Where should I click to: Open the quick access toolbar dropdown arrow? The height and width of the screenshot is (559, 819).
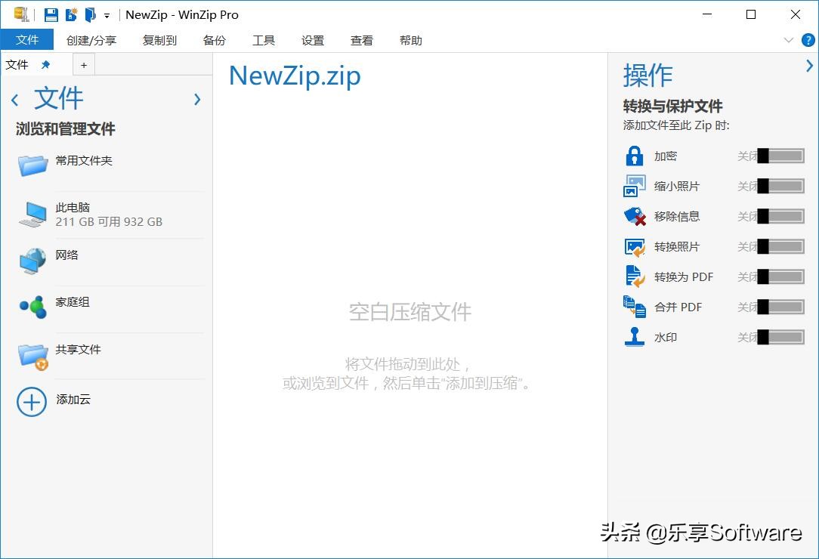[x=107, y=16]
